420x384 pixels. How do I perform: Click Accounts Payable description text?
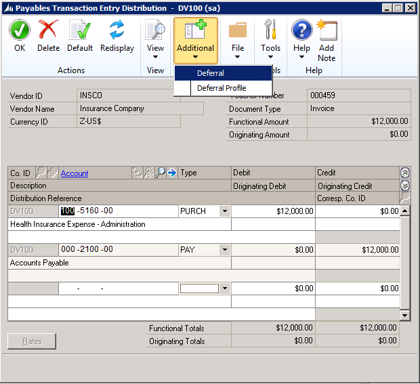(39, 263)
